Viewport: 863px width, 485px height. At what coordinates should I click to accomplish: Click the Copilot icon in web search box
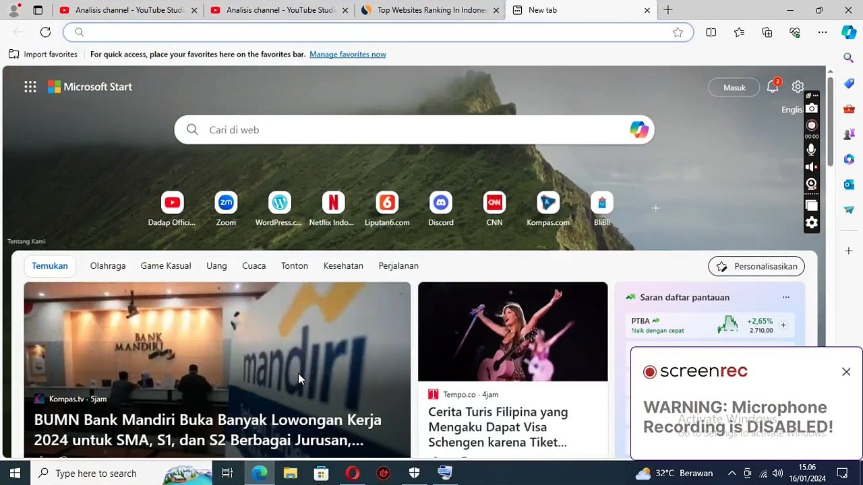pyautogui.click(x=638, y=129)
